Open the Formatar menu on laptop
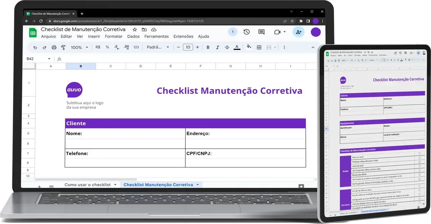431x224 pixels. click(x=114, y=36)
